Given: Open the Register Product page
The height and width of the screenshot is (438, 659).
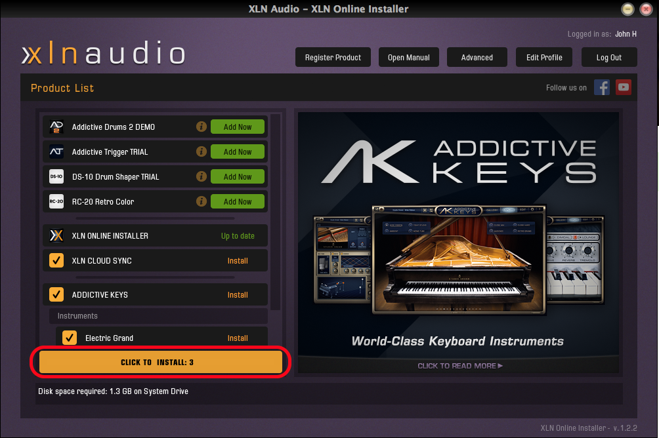Looking at the screenshot, I should point(333,57).
